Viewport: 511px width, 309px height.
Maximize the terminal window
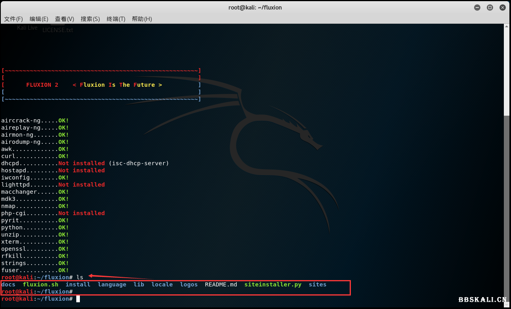click(490, 7)
